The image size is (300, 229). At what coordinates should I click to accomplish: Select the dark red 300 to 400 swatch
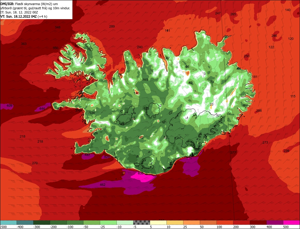[258, 222]
